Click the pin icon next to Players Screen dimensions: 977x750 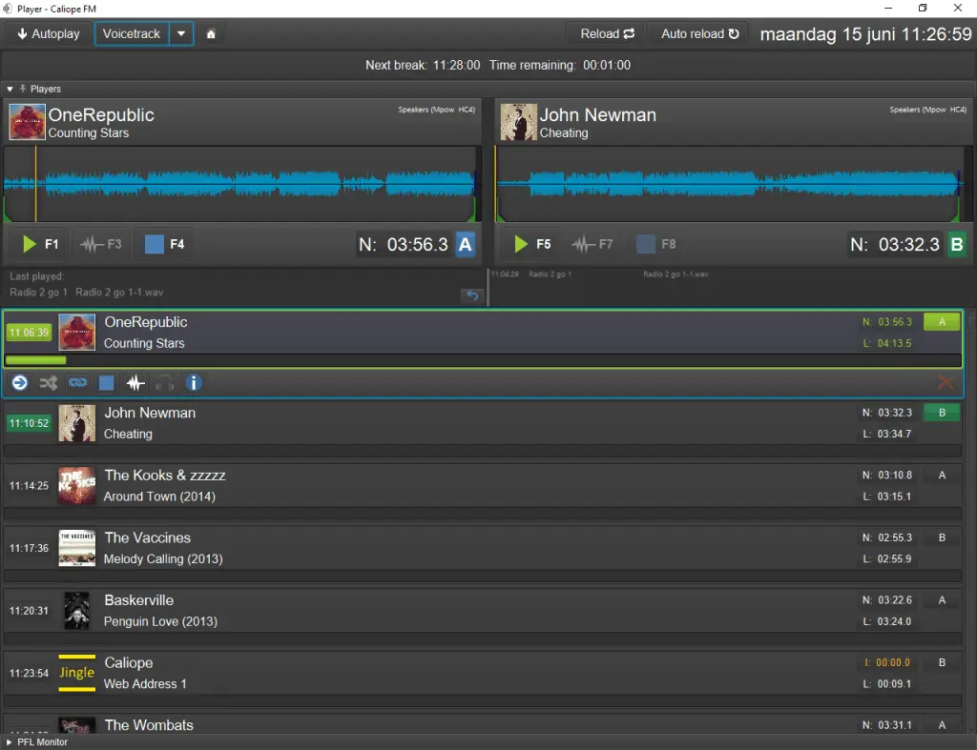click(x=23, y=89)
